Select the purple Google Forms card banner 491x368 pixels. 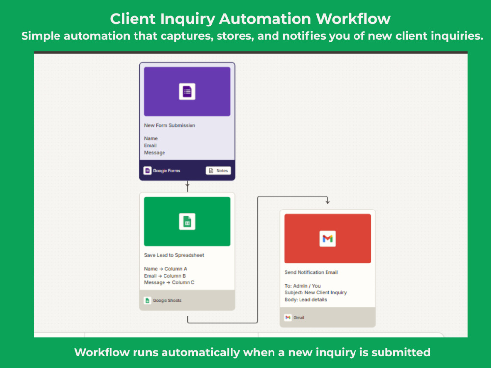[x=187, y=91]
